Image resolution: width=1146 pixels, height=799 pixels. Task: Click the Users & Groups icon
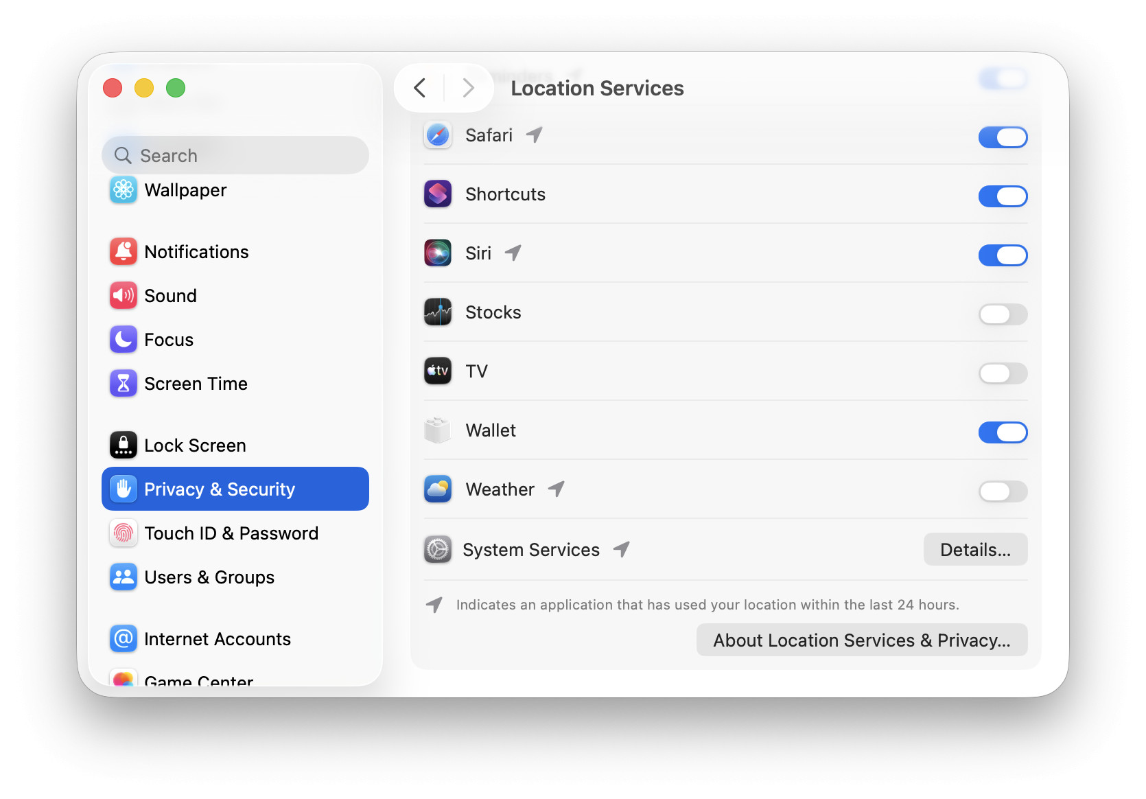click(124, 577)
